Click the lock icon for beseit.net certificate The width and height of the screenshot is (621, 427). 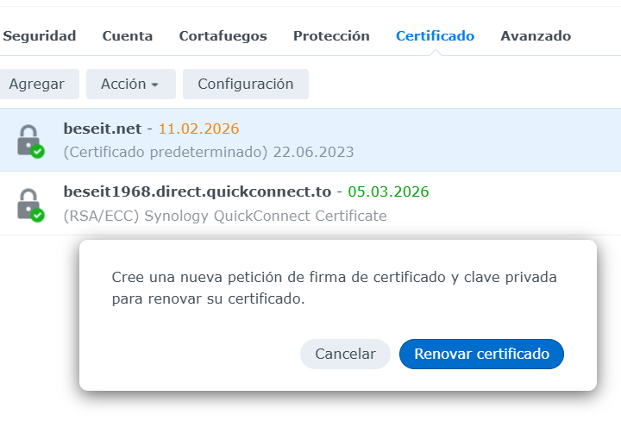(29, 140)
